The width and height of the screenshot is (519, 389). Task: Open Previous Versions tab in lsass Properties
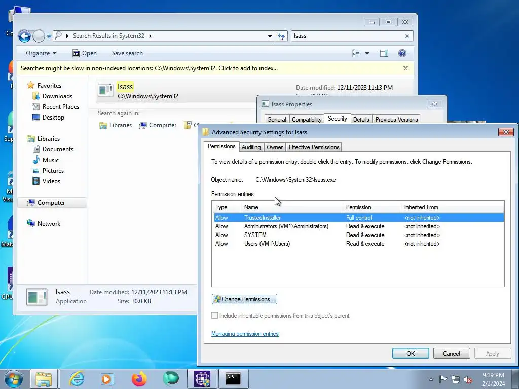[396, 120]
